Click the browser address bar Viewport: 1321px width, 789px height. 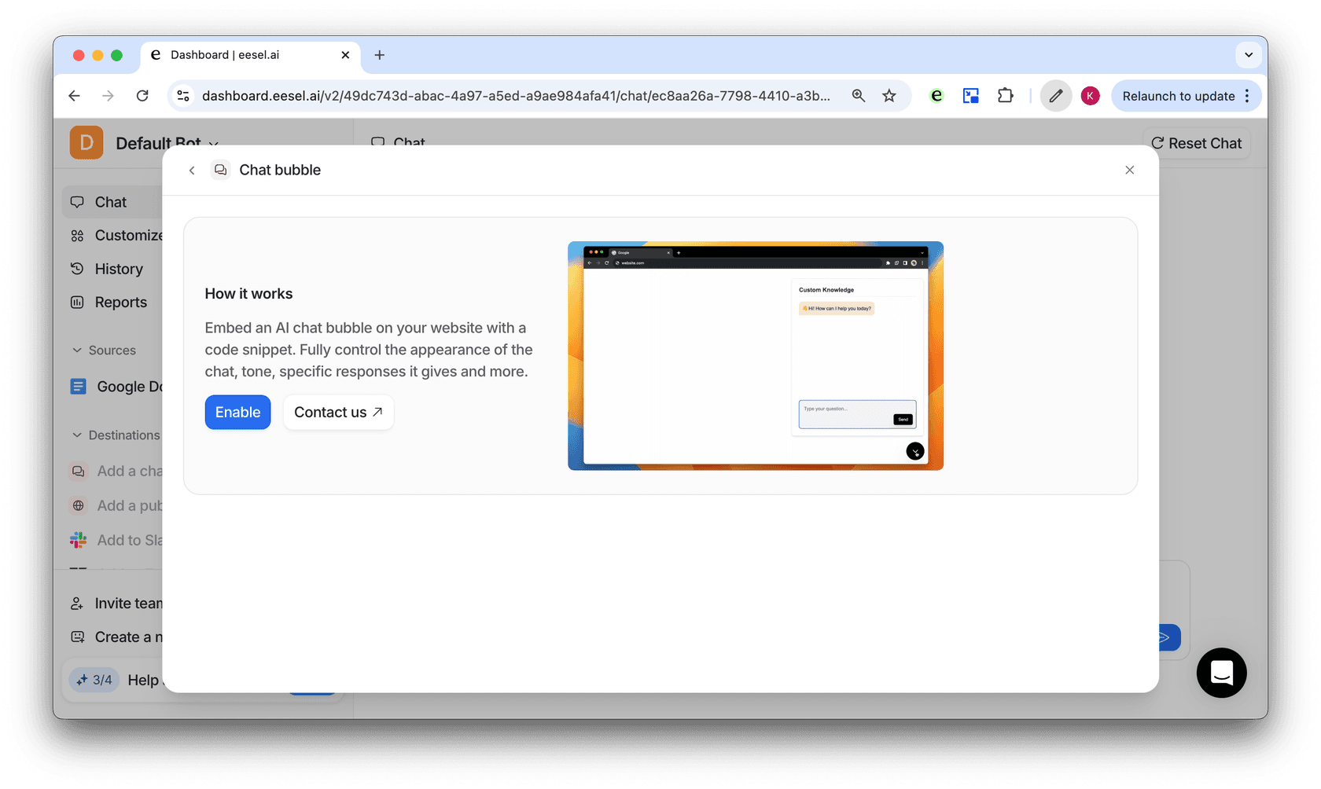[x=515, y=96]
